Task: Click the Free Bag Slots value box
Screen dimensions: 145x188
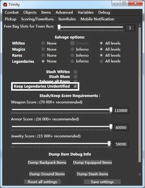Action: click(130, 28)
